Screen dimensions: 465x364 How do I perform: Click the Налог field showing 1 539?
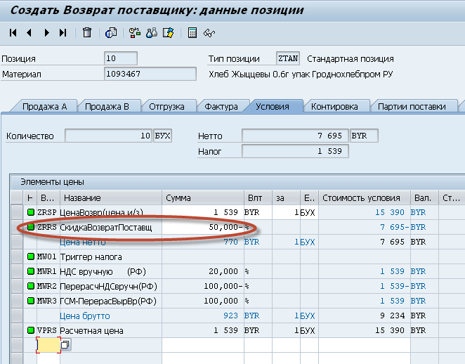[x=296, y=151]
